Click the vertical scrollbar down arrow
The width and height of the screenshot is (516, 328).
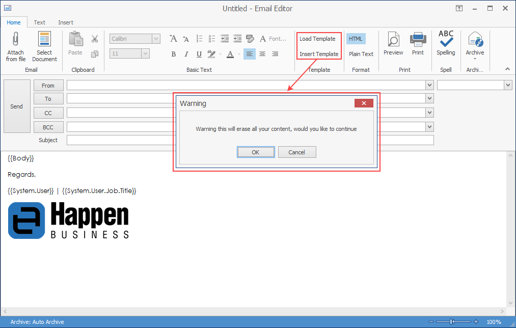point(511,303)
